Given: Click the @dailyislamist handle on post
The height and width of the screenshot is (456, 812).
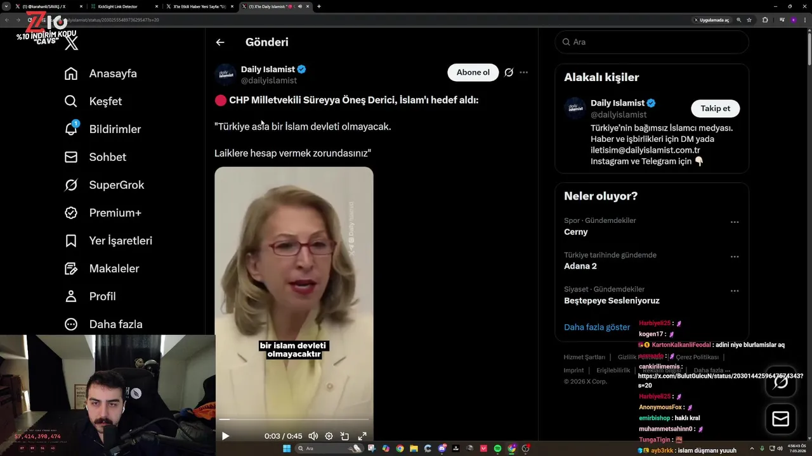Looking at the screenshot, I should (x=269, y=80).
